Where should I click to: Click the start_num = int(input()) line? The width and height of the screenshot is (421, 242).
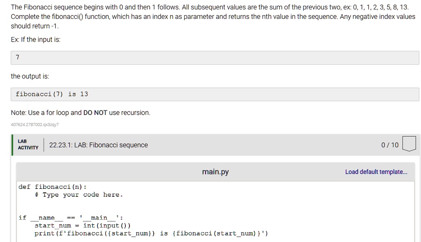click(82, 226)
